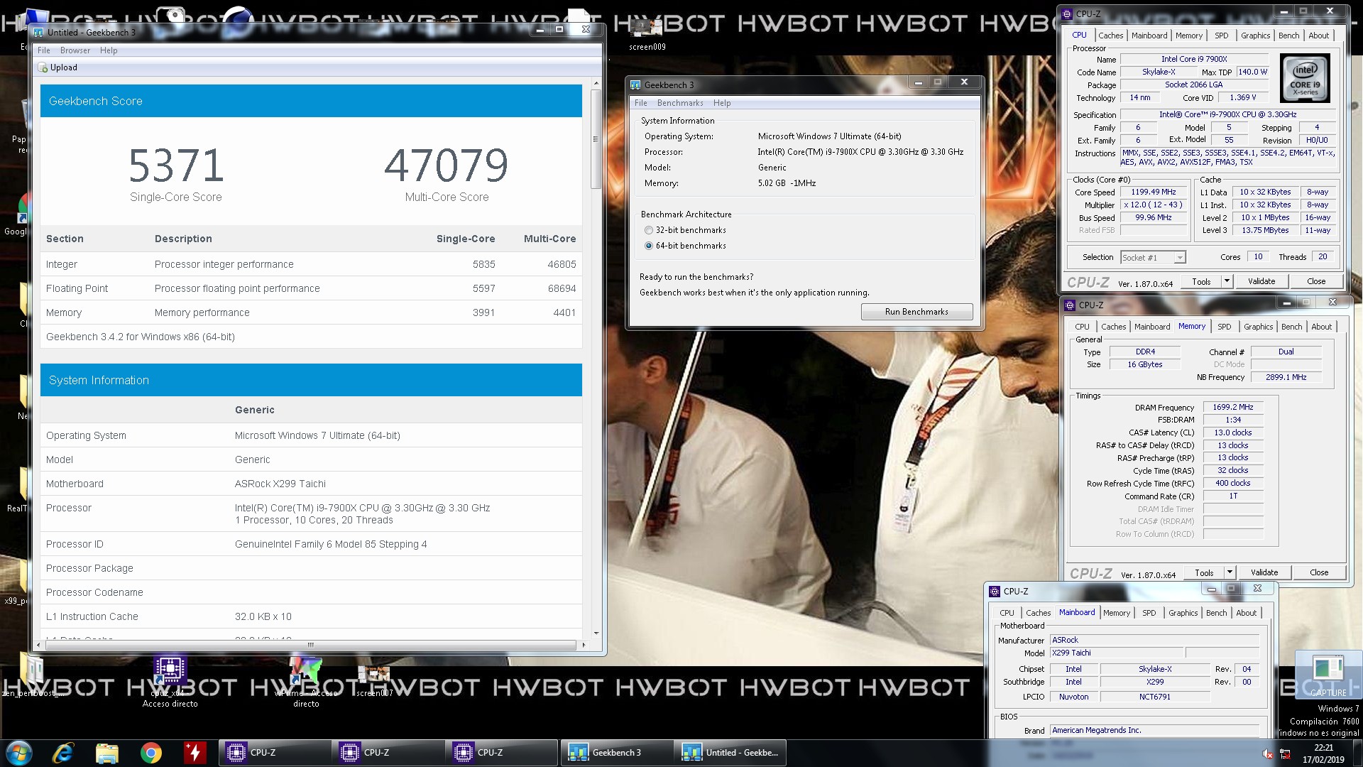This screenshot has width=1363, height=767.
Task: Open SPD tab in CPU-Z Memory window
Action: (1224, 327)
